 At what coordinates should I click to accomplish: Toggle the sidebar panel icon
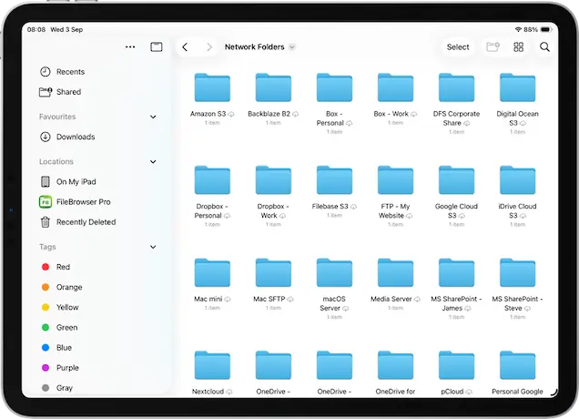[157, 47]
